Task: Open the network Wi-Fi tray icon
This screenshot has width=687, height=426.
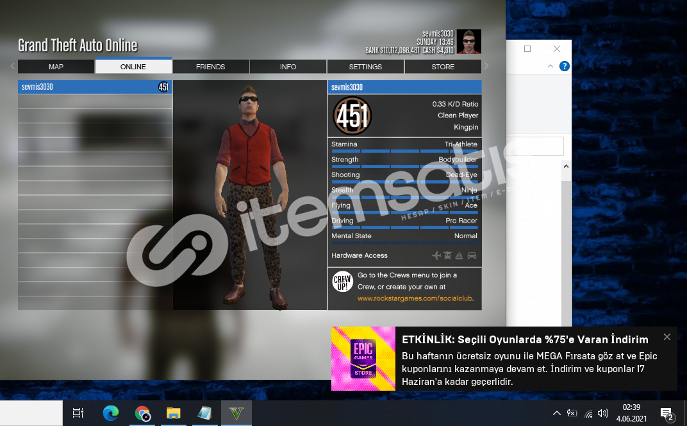Action: pyautogui.click(x=588, y=413)
